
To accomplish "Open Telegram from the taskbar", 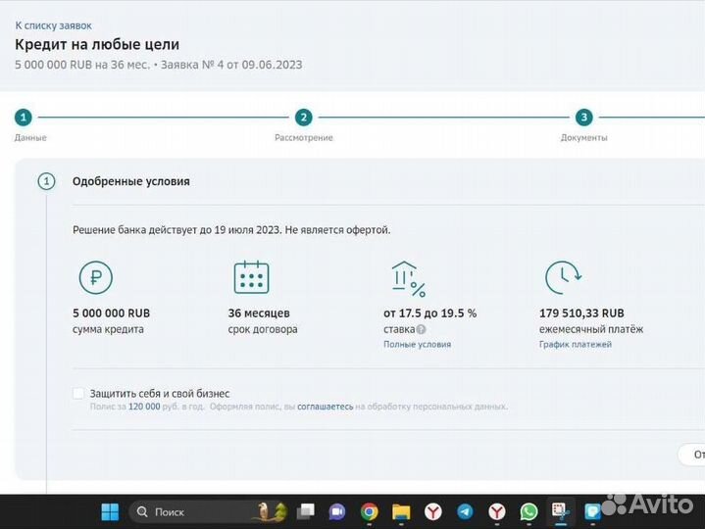I will [465, 511].
